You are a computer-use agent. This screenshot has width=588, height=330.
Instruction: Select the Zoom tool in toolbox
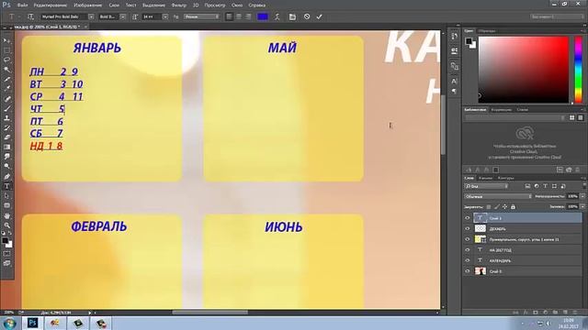6,225
